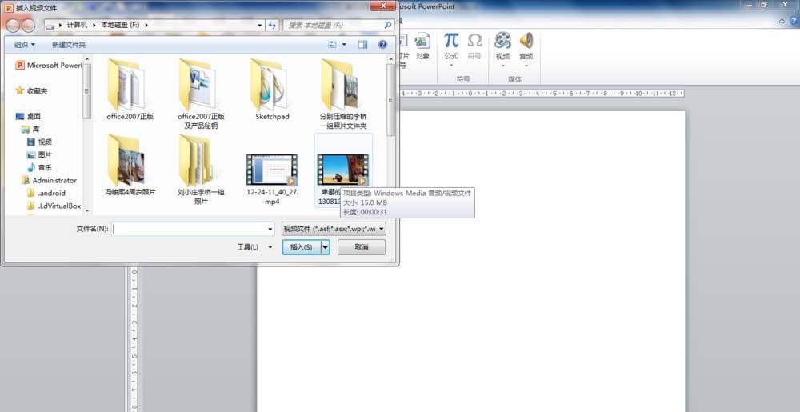Click the PowerPoint help icon top right
The image size is (800, 412).
click(x=794, y=21)
